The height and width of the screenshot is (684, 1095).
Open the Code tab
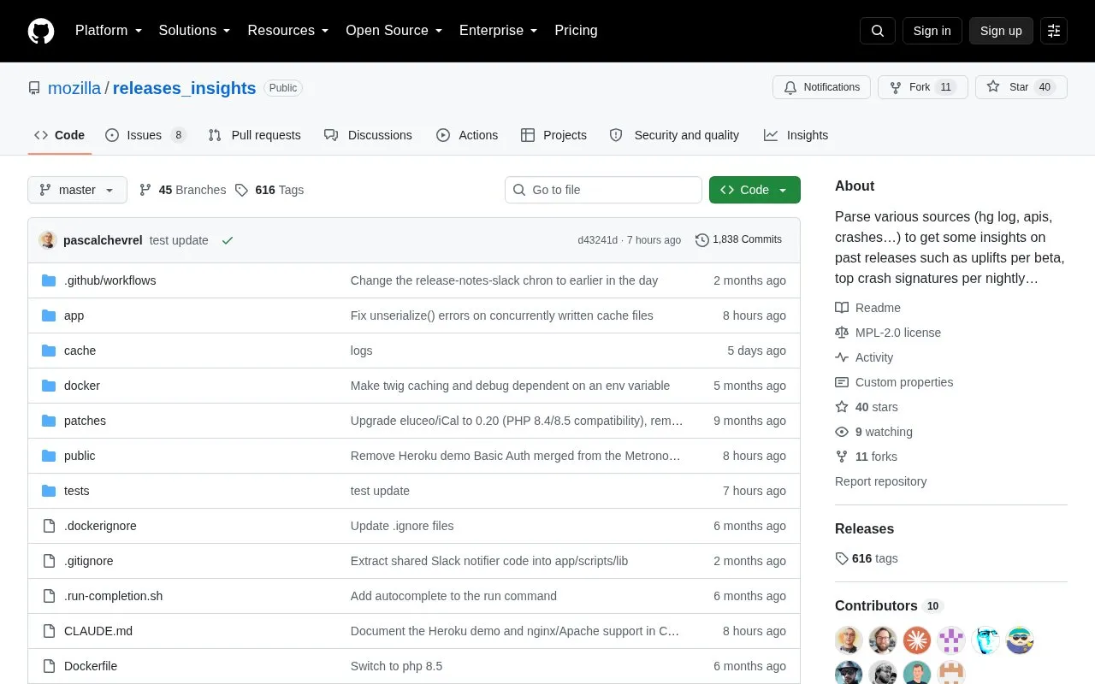coord(60,135)
